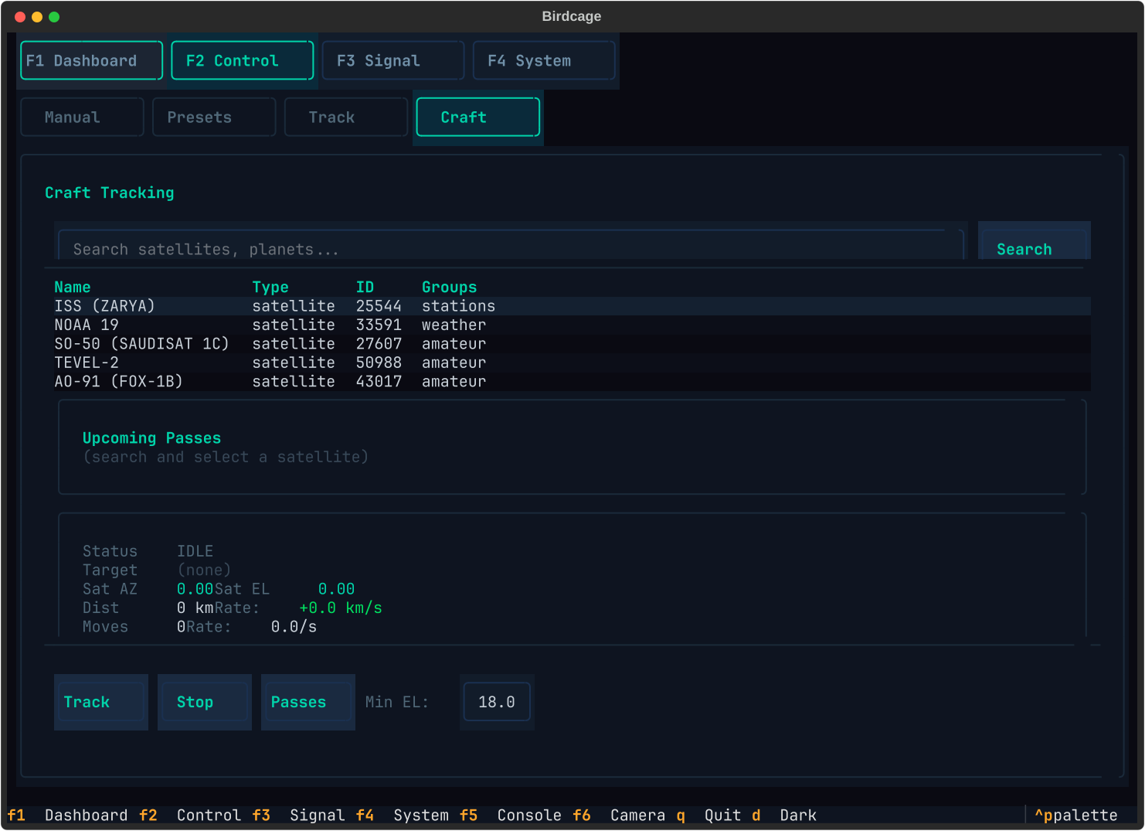The height and width of the screenshot is (831, 1145).
Task: Select the SO-50 (SAUDISAT 1C) entry
Action: [x=232, y=343]
